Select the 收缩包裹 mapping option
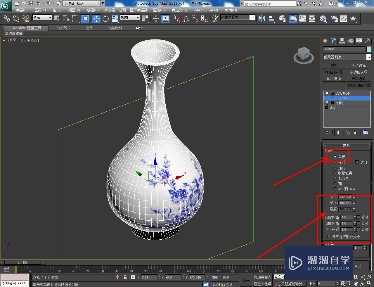The image size is (374, 287). click(335, 173)
